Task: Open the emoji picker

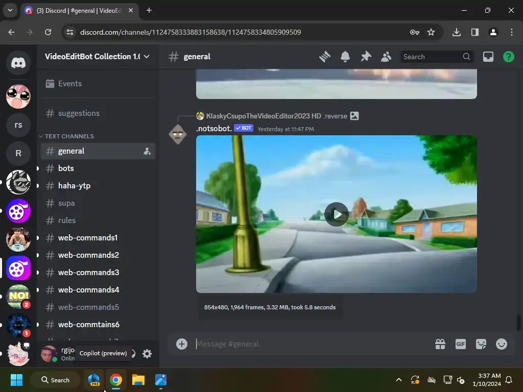Action: 502,344
